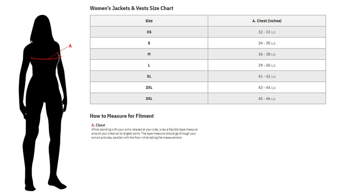Select the 3XL size cell
This screenshot has height=196, width=338.
pos(149,98)
